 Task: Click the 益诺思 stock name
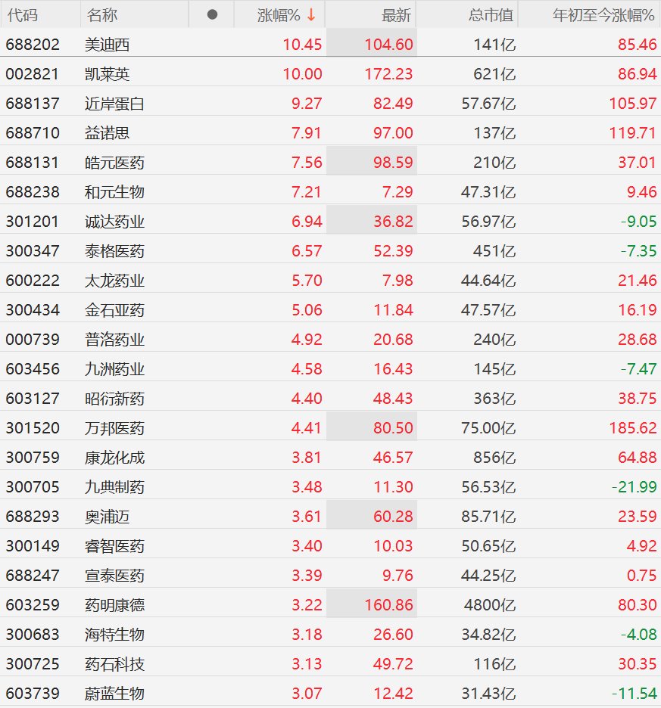tap(108, 133)
